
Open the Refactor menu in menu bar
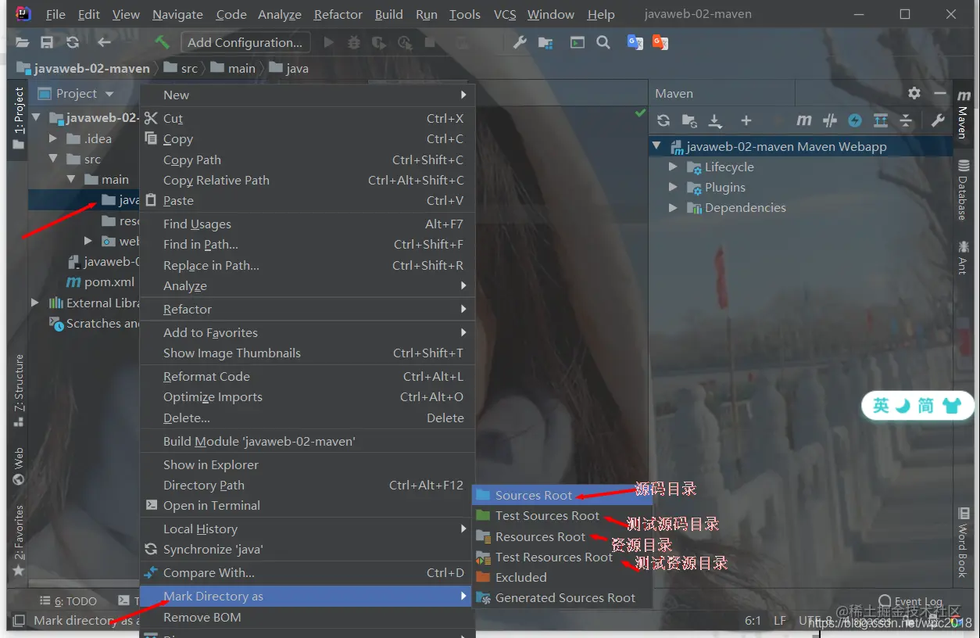[338, 15]
